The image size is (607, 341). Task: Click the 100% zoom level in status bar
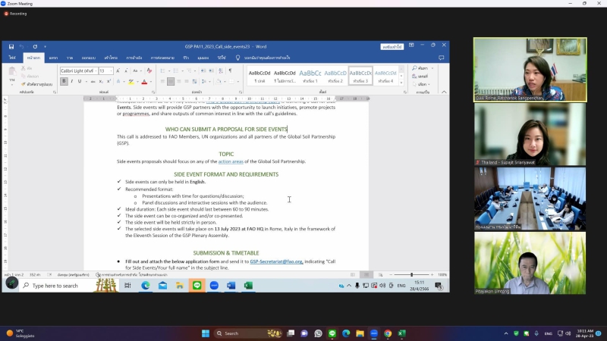click(x=442, y=274)
